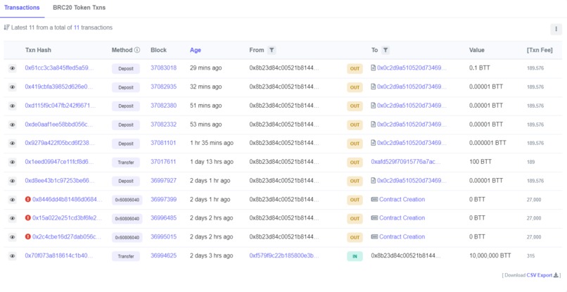The image size is (567, 292).
Task: Click the IN badge on the last row
Action: coord(355,256)
